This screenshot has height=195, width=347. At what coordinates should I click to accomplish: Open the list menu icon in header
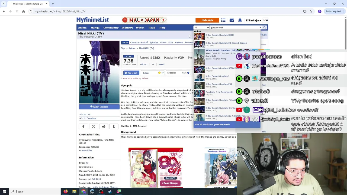pos(223,20)
